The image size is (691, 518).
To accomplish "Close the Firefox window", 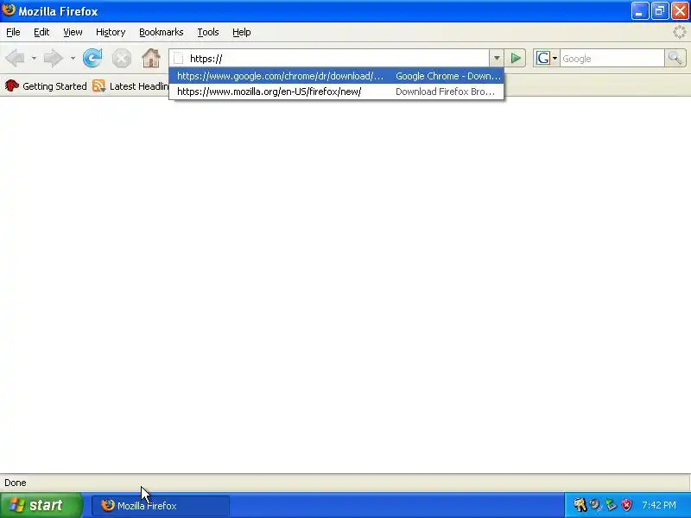I will pyautogui.click(x=680, y=11).
